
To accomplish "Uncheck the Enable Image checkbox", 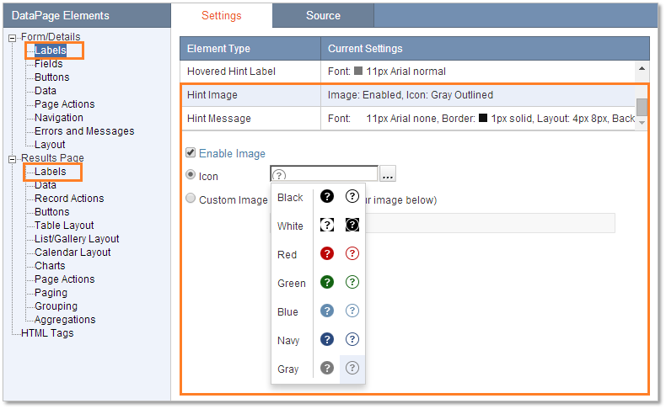I will pos(191,153).
